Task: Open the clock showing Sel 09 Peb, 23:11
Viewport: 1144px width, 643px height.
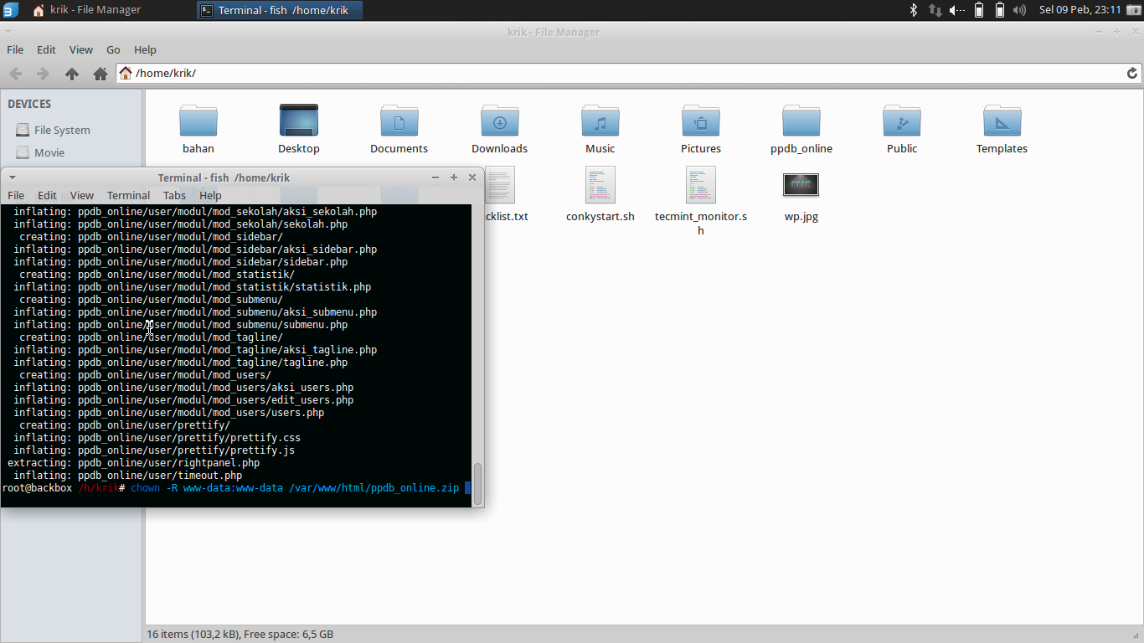Action: click(x=1080, y=10)
